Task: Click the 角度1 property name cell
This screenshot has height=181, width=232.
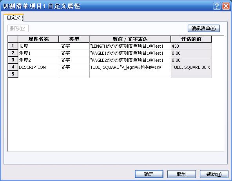Action: click(x=38, y=53)
